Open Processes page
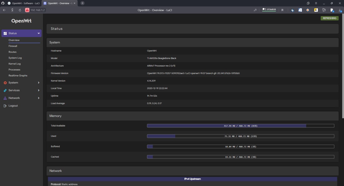 14,70
